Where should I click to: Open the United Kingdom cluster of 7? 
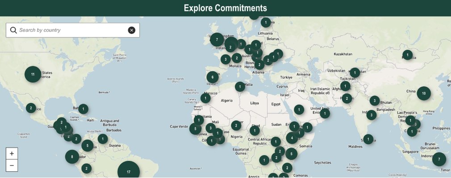click(217, 40)
